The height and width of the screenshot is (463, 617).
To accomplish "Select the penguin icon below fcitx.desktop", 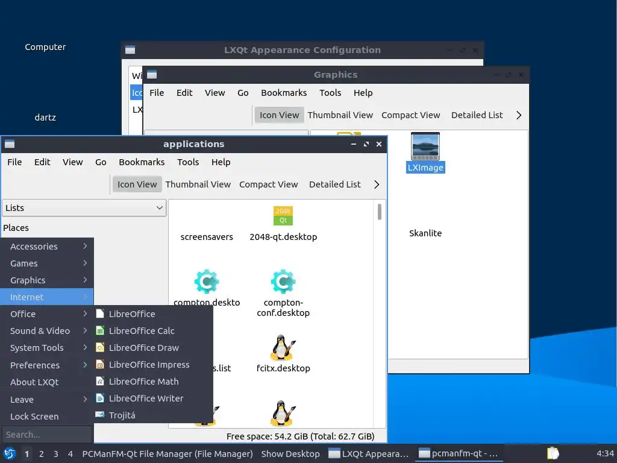I will tap(283, 413).
